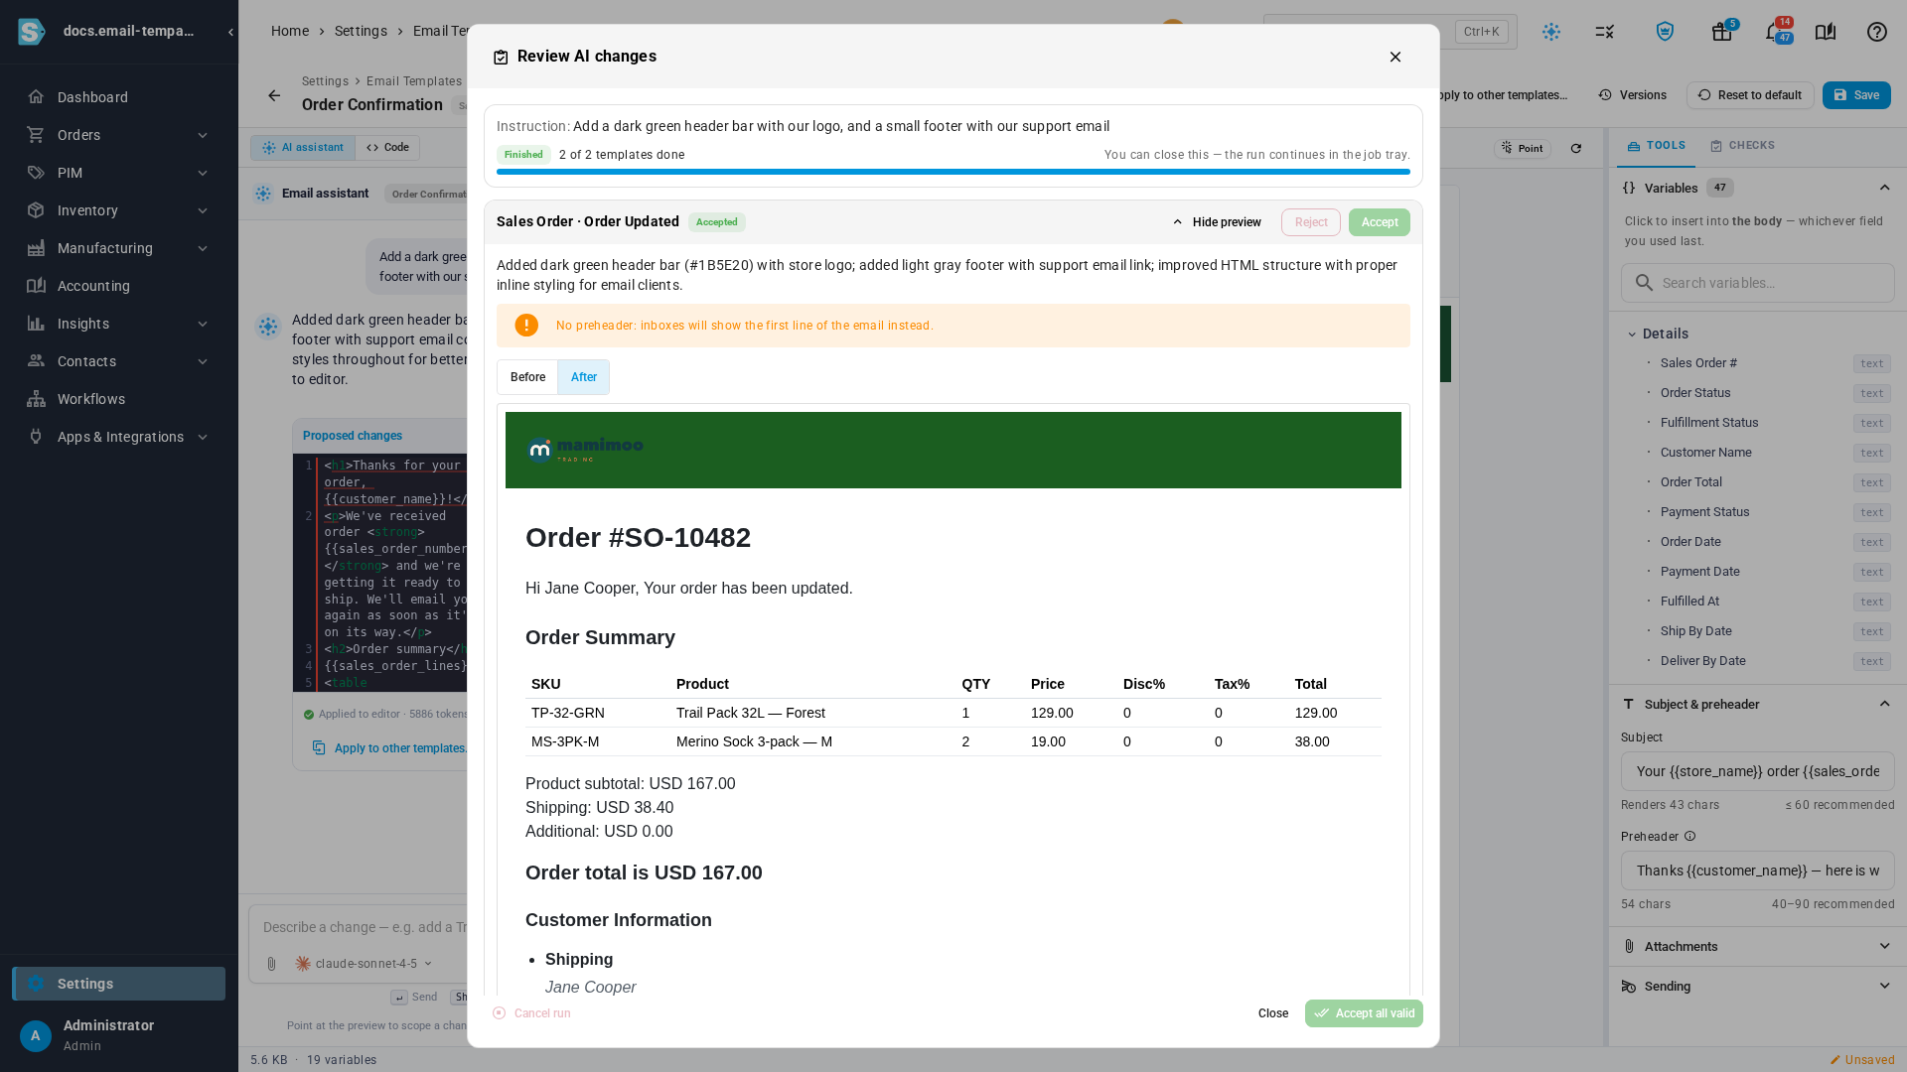Click Accept all valid button
This screenshot has height=1072, width=1907.
coord(1364,1013)
